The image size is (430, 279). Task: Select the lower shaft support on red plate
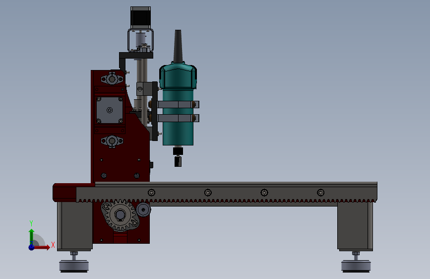click(x=112, y=141)
